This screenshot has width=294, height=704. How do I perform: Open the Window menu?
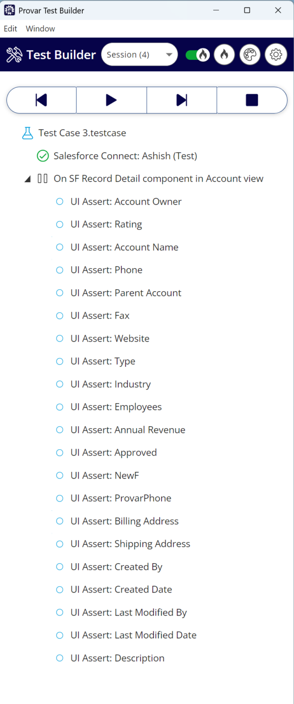(40, 28)
